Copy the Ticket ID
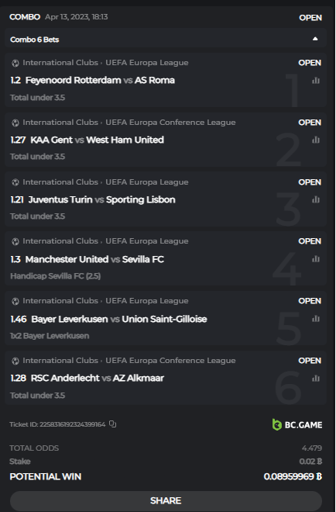Viewport: 336px width, 512px height. point(113,424)
